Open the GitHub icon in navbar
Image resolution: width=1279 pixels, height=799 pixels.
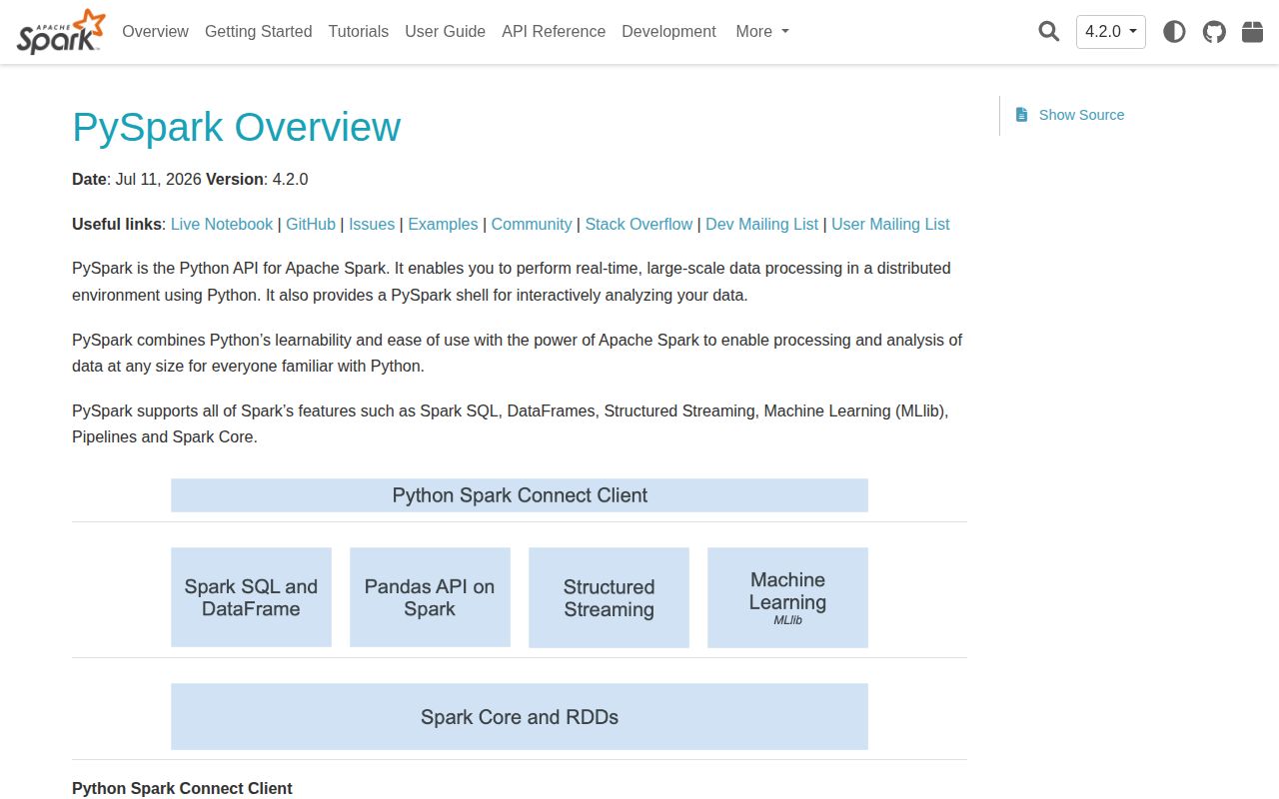[1214, 31]
